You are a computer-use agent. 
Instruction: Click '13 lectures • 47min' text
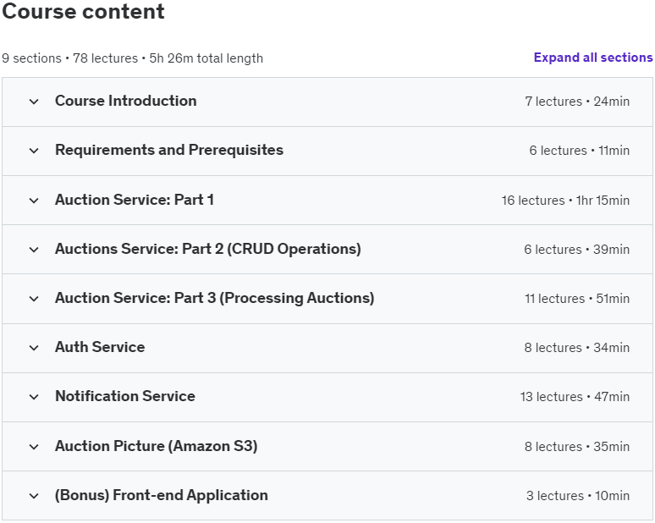point(575,397)
